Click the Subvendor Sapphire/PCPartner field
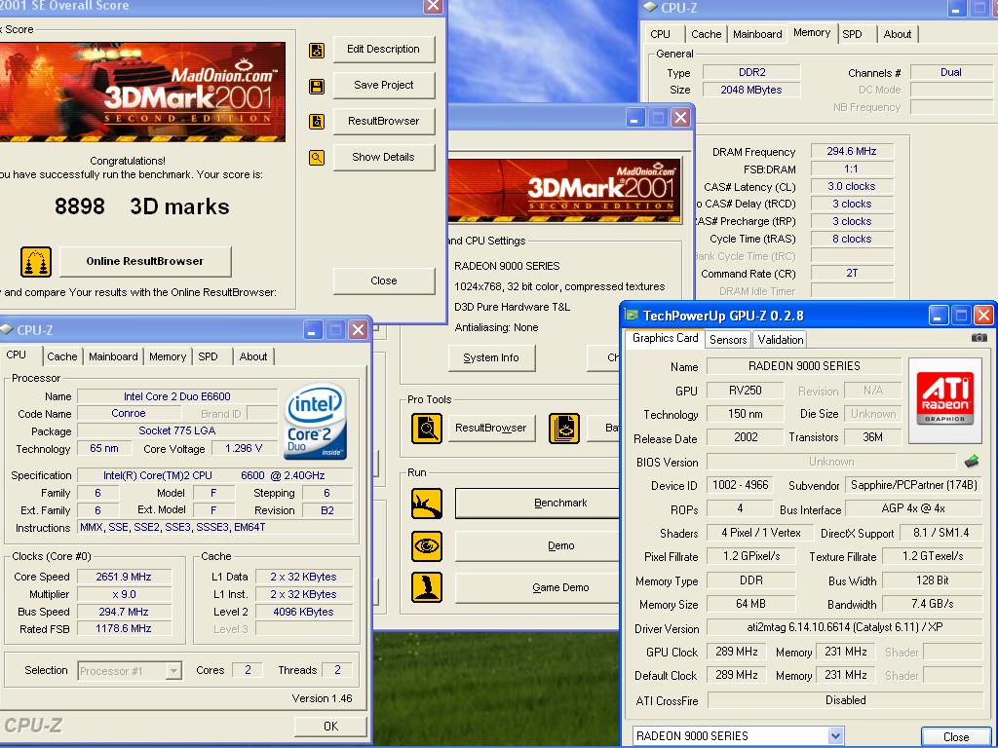Image resolution: width=998 pixels, height=748 pixels. (913, 485)
